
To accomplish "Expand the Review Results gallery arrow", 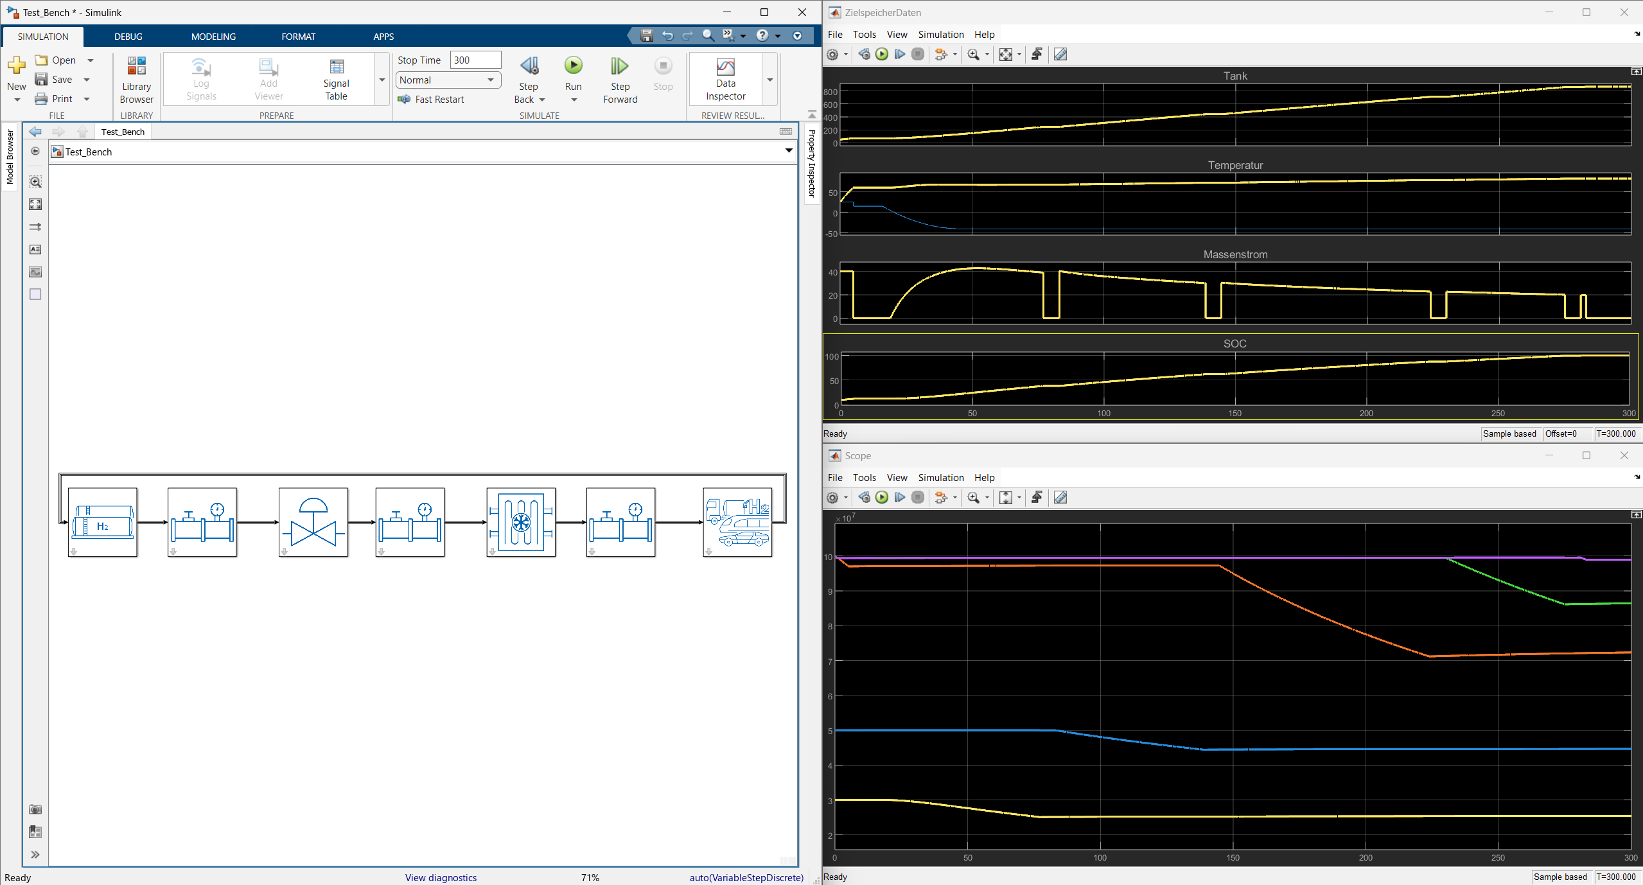I will [769, 80].
